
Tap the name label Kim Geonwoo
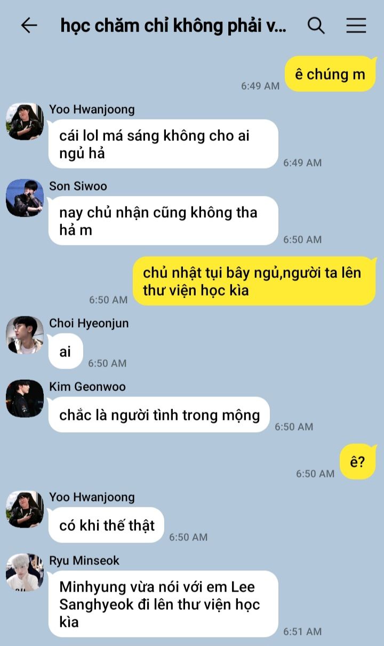pos(87,386)
